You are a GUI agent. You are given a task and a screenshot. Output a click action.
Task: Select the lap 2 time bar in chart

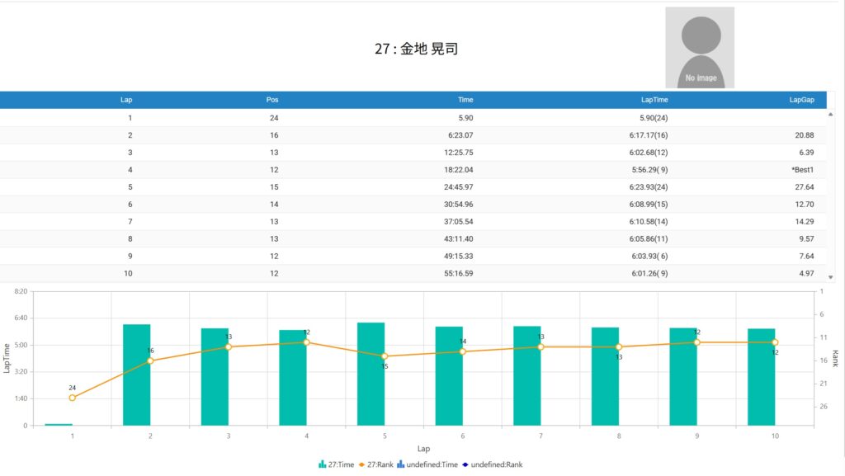tap(137, 375)
